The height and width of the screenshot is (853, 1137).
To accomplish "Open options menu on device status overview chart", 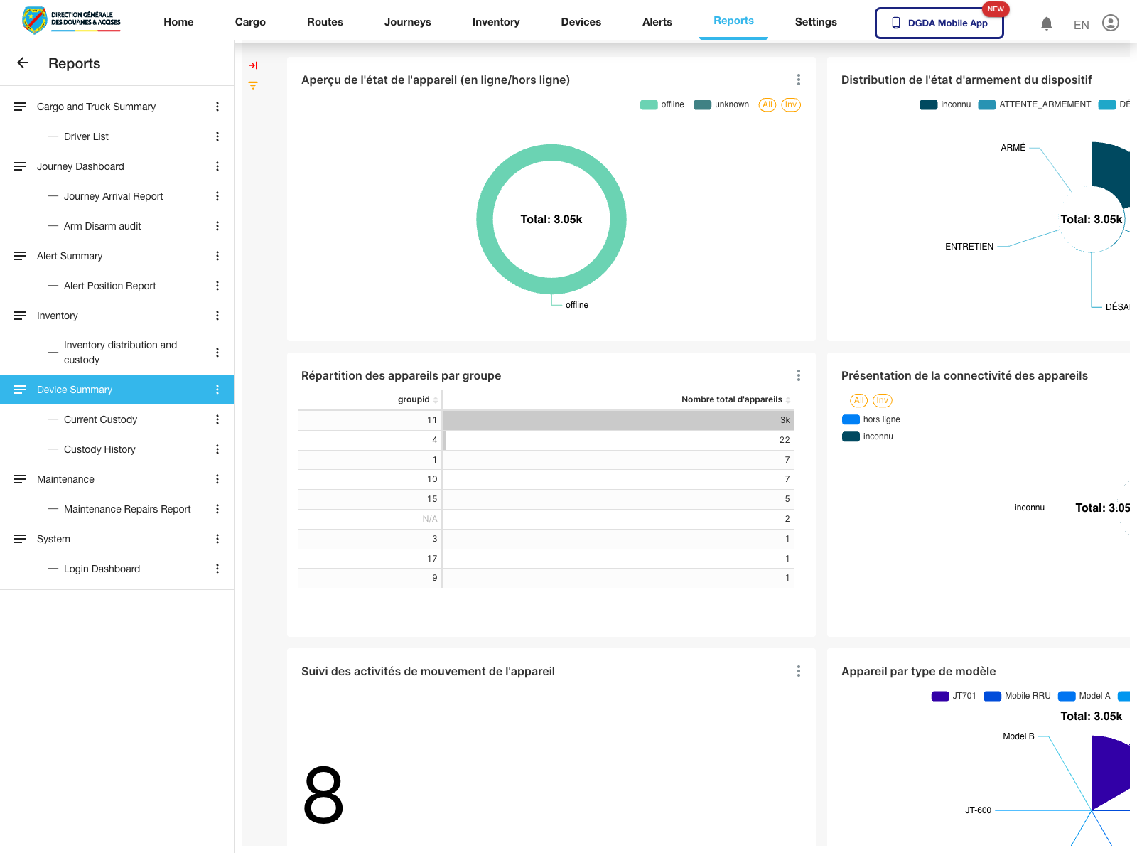I will (x=798, y=80).
